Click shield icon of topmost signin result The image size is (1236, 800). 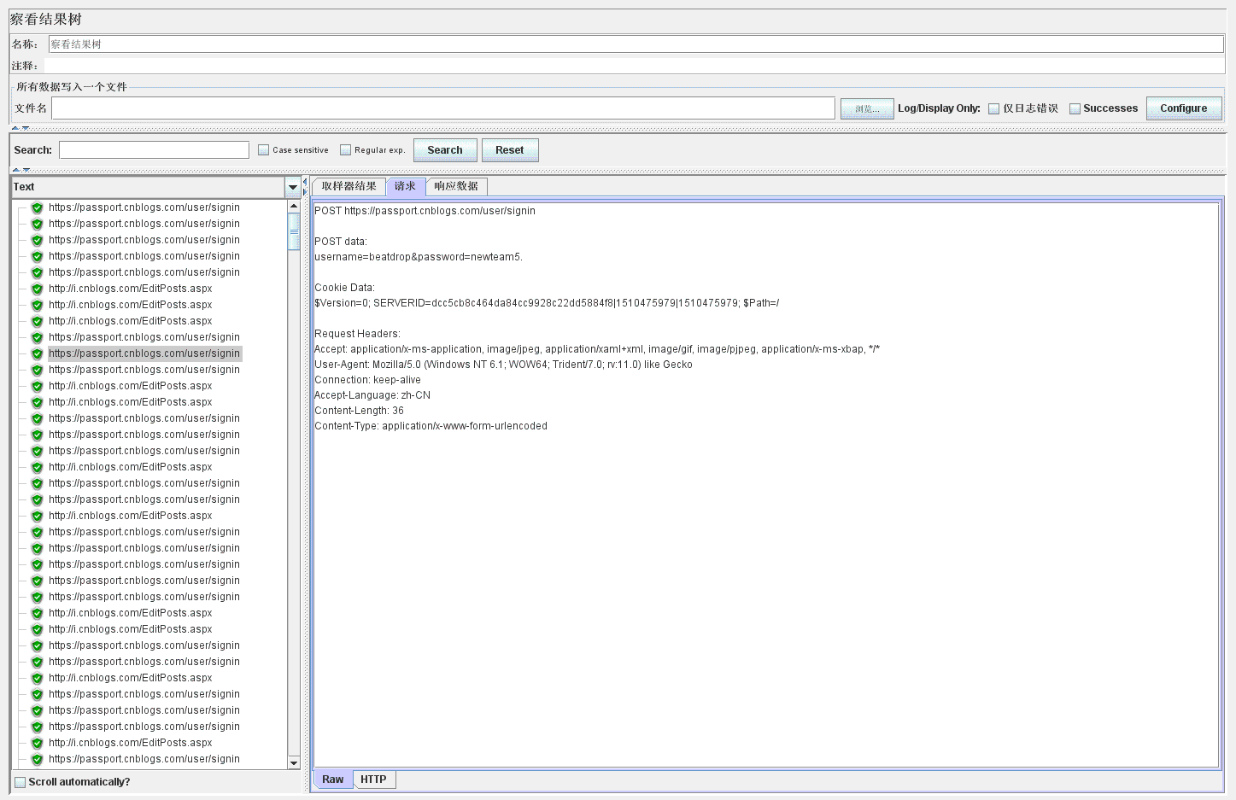[x=37, y=207]
